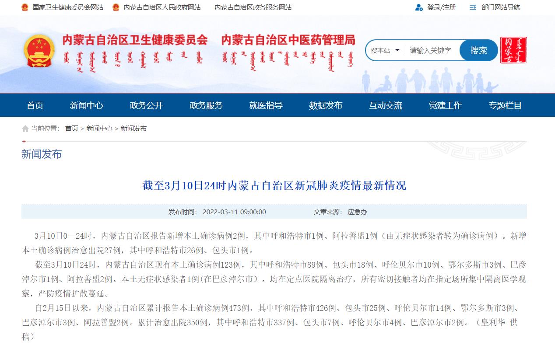Click the user icon beside 登录/注册
The width and height of the screenshot is (555, 359).
click(x=419, y=7)
